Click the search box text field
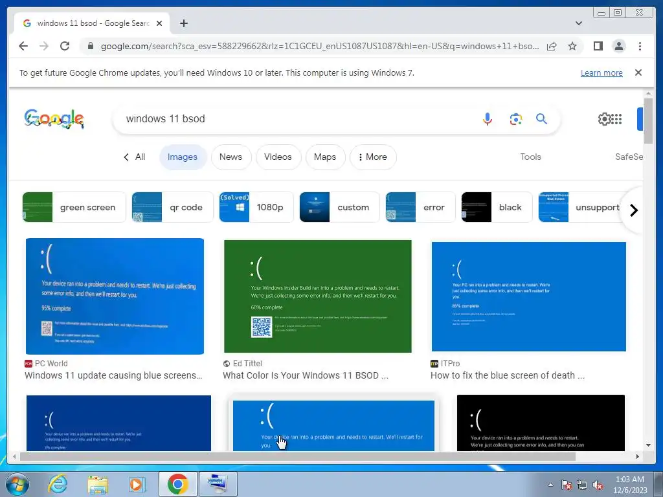Image resolution: width=663 pixels, height=497 pixels. [x=296, y=119]
